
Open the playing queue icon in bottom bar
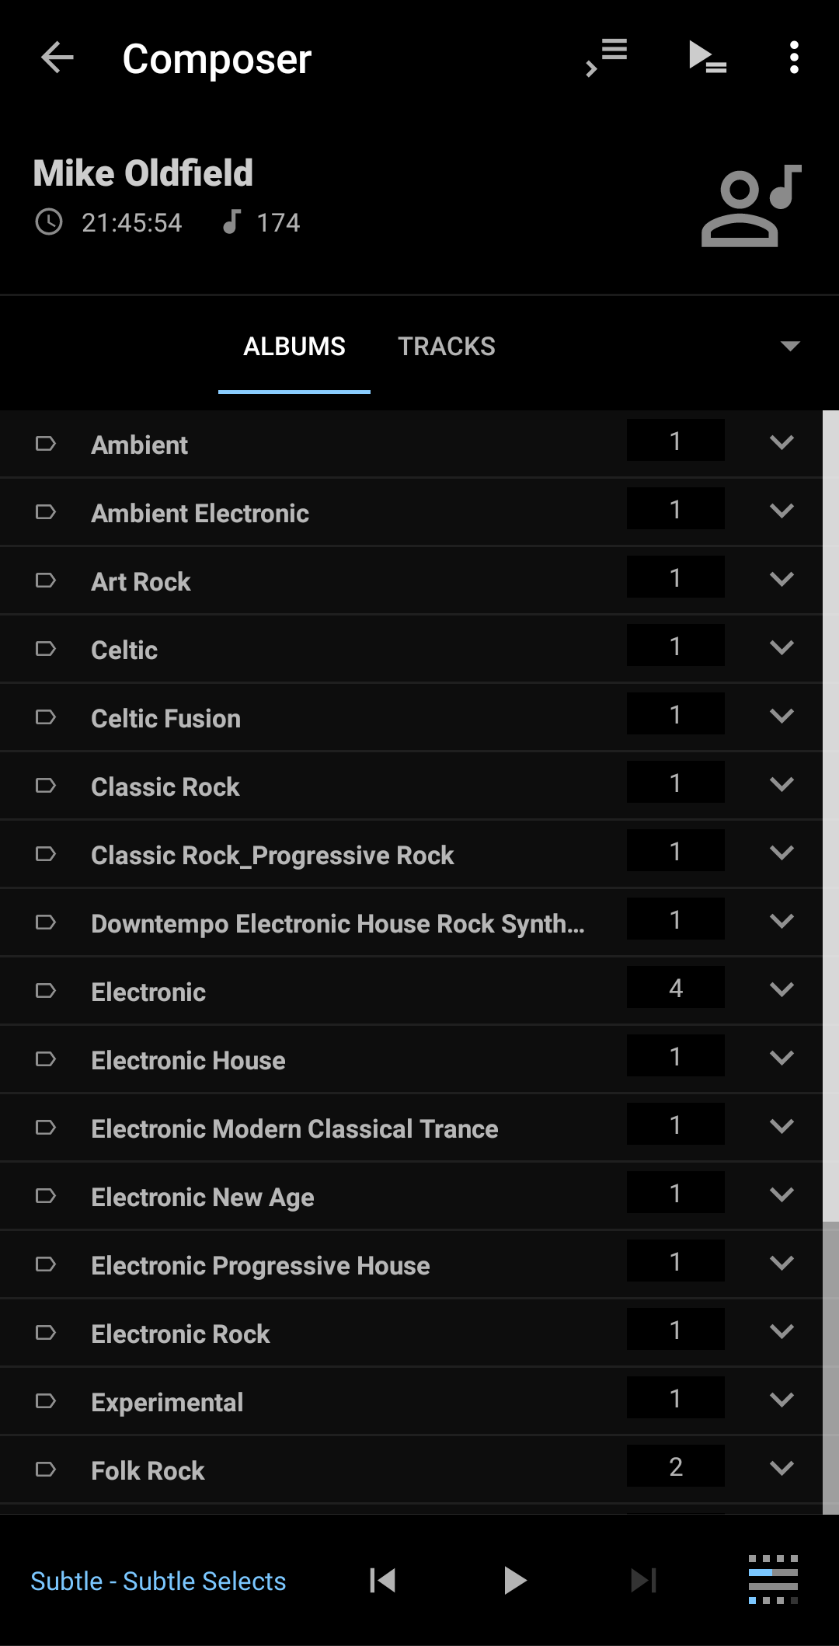pyautogui.click(x=773, y=1579)
